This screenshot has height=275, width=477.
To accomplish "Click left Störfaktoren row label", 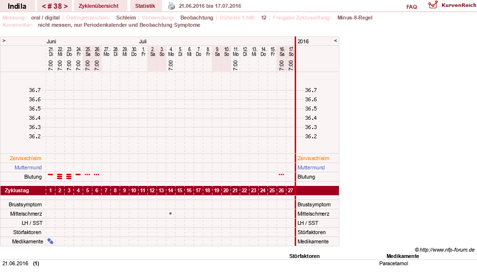I will point(27,232).
